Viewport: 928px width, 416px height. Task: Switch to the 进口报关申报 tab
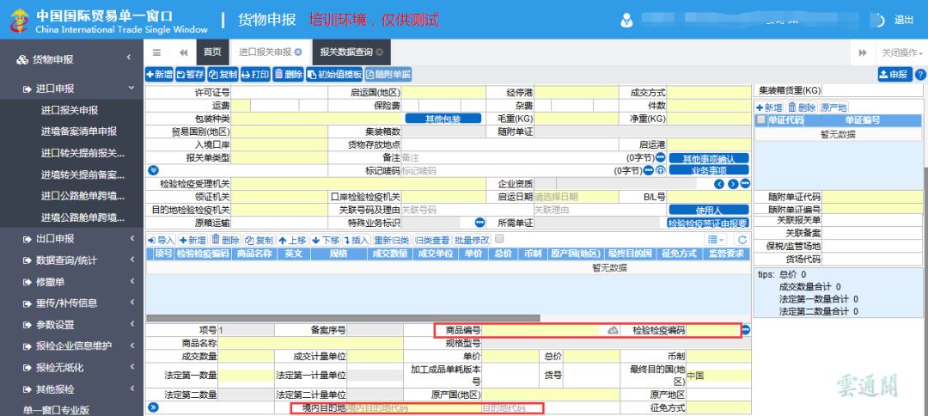270,52
